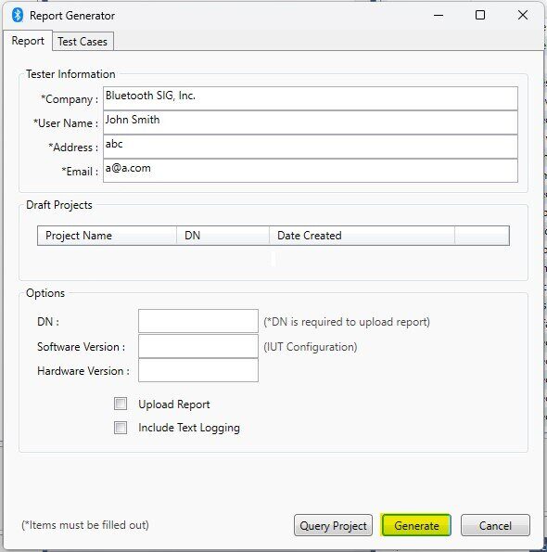Focus the Hardware Version field
The height and width of the screenshot is (552, 547).
click(198, 370)
